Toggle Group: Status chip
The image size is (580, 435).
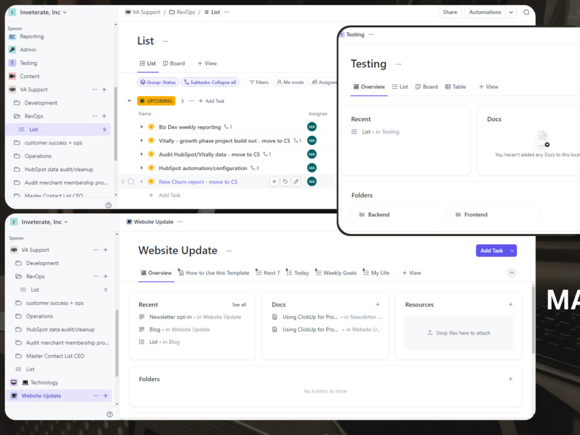pos(158,82)
